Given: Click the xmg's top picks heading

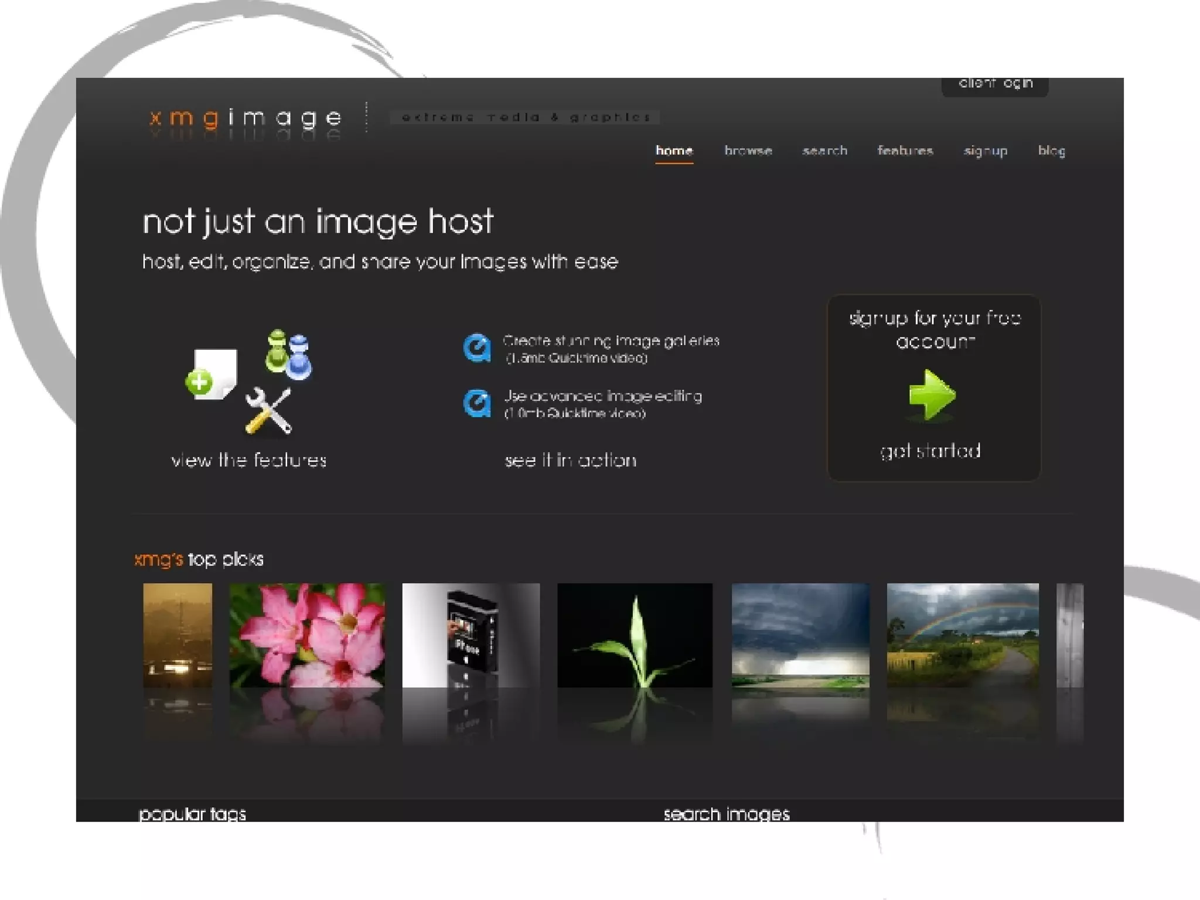Looking at the screenshot, I should pyautogui.click(x=199, y=560).
